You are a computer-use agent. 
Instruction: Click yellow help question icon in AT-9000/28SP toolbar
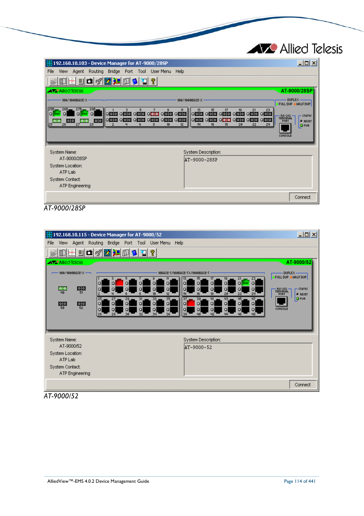[x=153, y=81]
